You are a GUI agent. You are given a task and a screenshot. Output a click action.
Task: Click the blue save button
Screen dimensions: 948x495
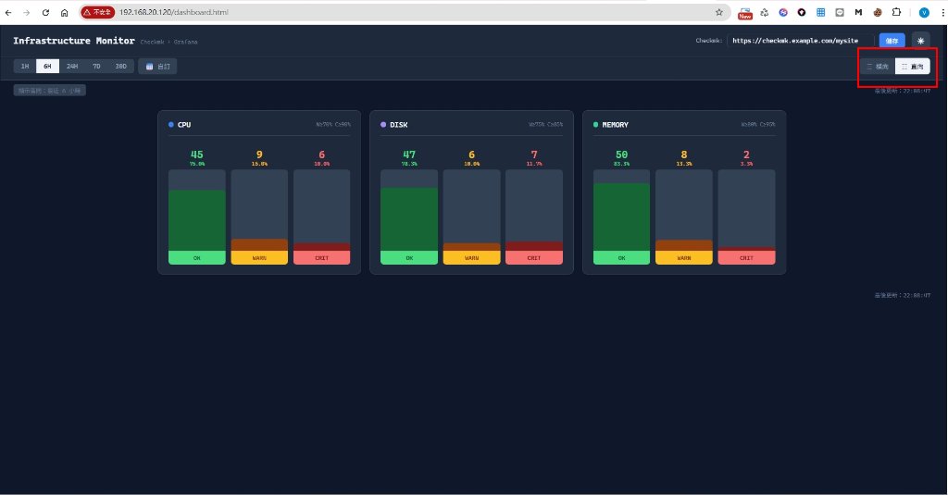892,41
